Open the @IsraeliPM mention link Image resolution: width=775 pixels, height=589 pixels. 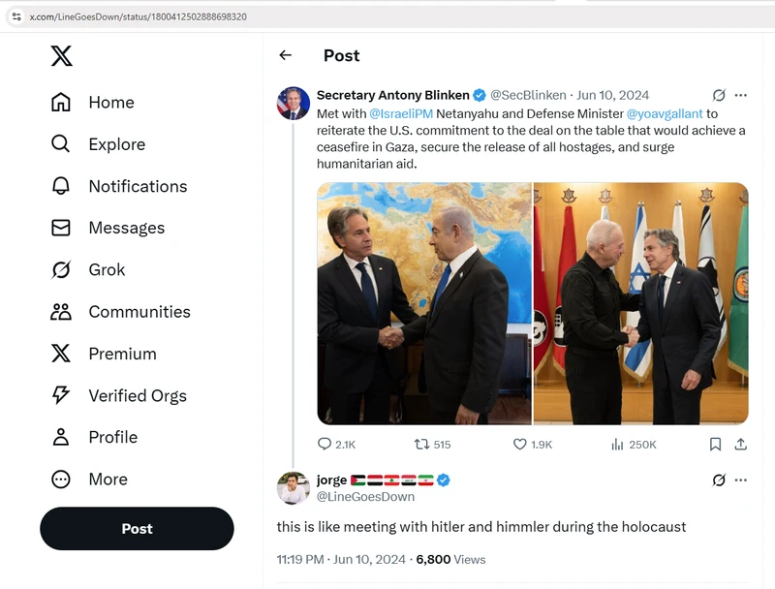point(401,113)
